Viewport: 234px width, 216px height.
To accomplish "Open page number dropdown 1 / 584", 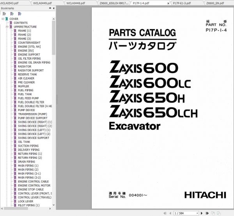I will [x=197, y=213].
